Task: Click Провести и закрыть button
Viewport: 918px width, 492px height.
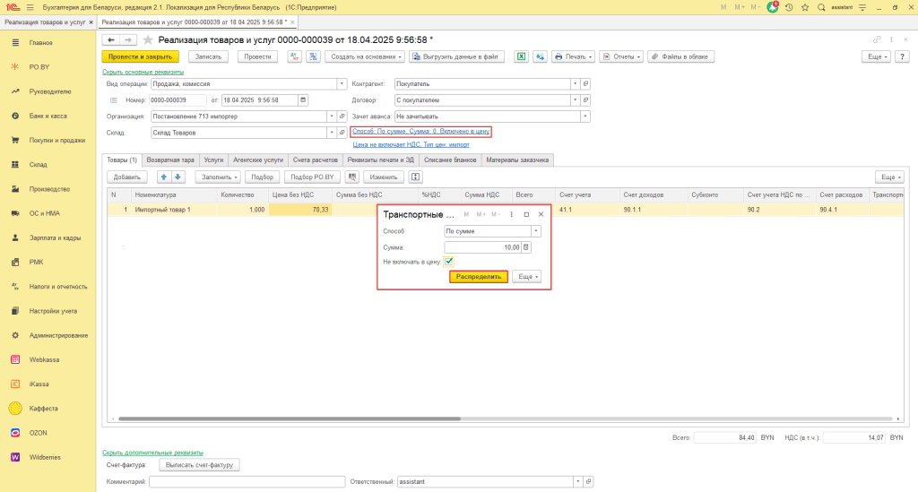Action: (x=141, y=56)
